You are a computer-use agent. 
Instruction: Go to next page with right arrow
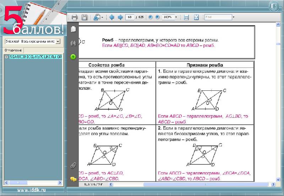click(120, 17)
